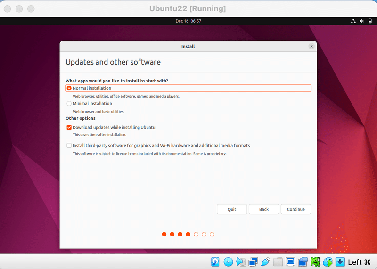
Task: Open Ubuntu network status icon in top bar
Action: (353, 21)
